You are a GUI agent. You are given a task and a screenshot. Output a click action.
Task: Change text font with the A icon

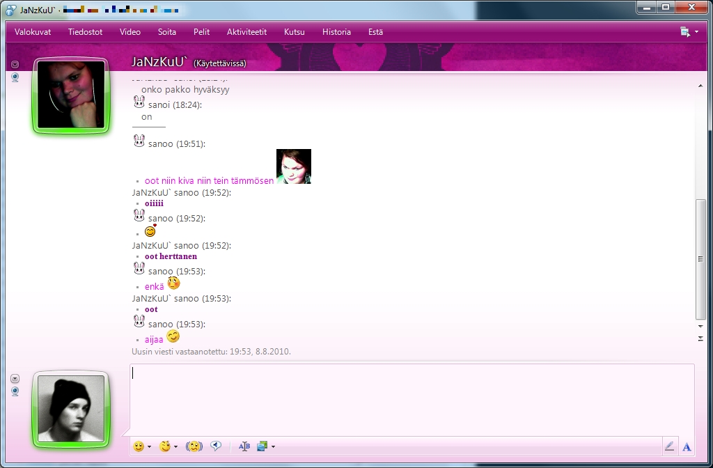pyautogui.click(x=687, y=447)
